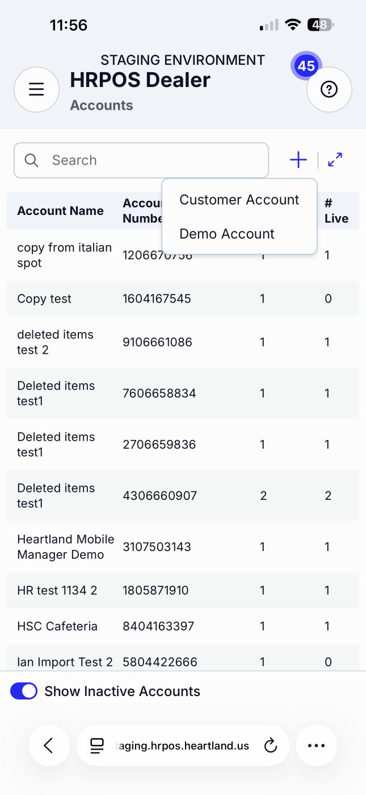The height and width of the screenshot is (795, 366).
Task: Select Customer Account from the dropdown
Action: pos(239,200)
